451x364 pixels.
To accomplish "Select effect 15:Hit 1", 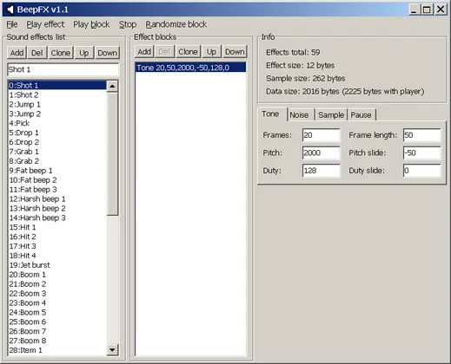I will [57, 227].
